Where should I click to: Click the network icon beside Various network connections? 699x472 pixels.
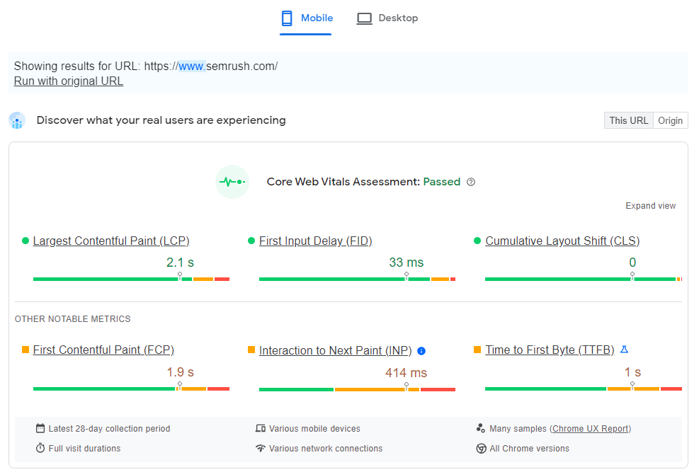[262, 448]
